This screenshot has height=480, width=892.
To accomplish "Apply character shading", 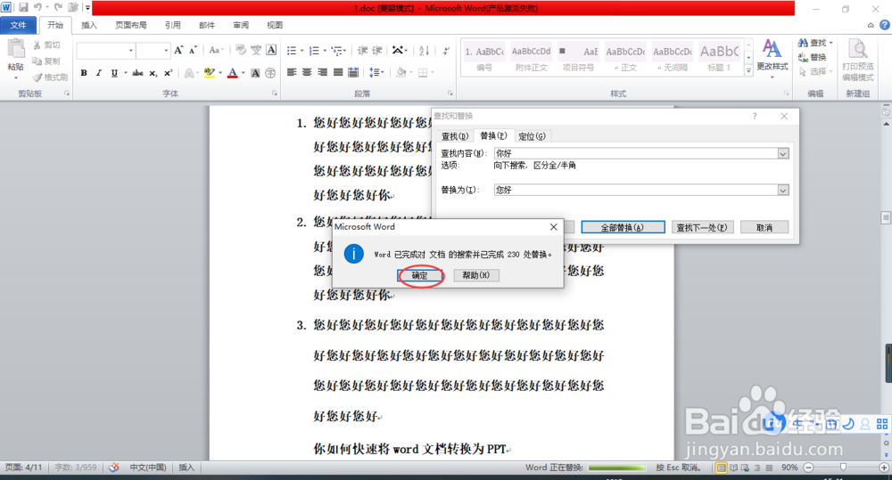I will click(255, 73).
